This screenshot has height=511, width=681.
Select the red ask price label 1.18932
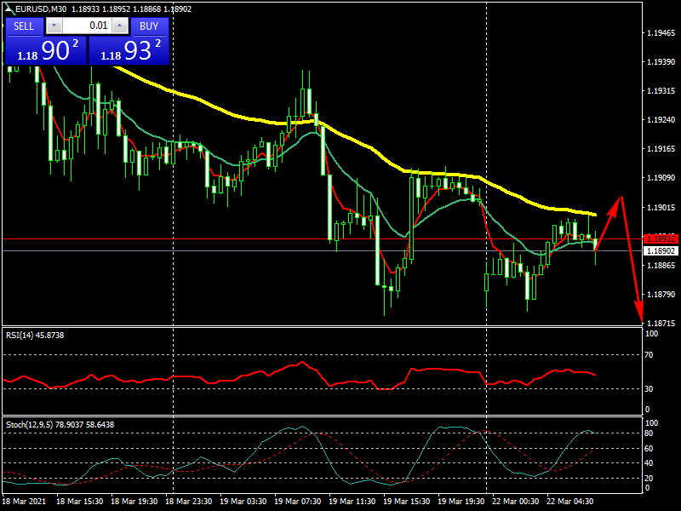pyautogui.click(x=660, y=239)
